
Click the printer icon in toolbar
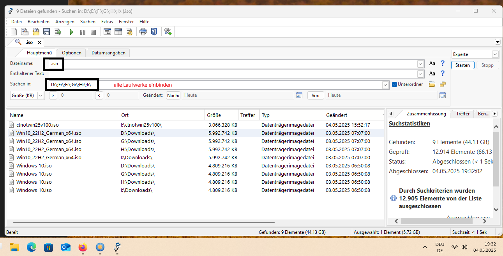[143, 32]
